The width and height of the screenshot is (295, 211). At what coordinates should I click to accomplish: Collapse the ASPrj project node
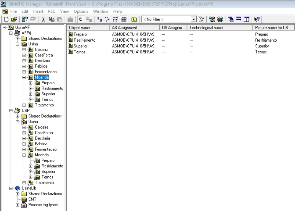[11, 33]
